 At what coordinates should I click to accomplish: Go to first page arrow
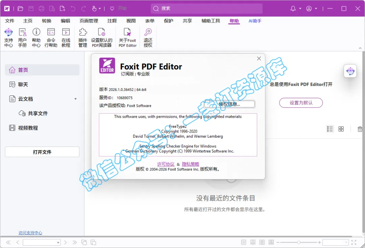click(8, 242)
